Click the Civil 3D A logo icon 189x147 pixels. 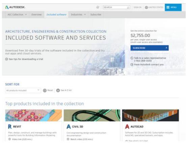[69, 127]
